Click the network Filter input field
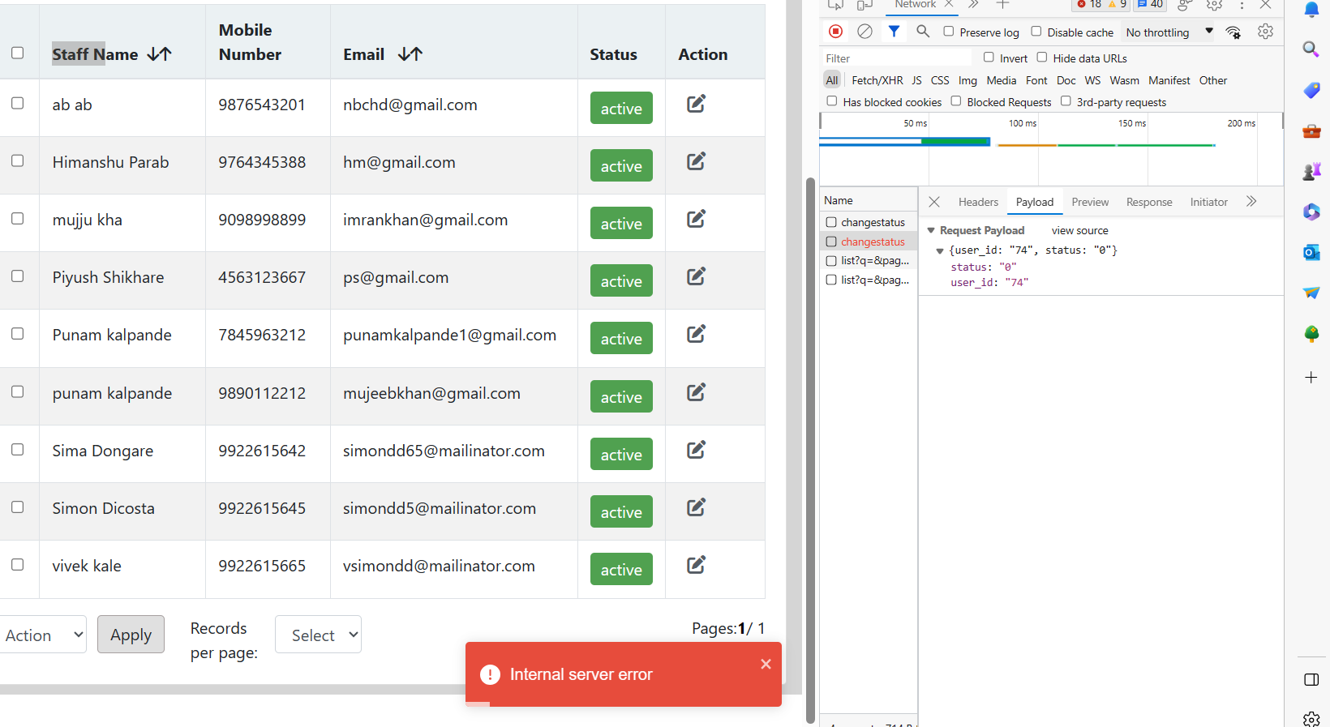The image size is (1330, 727). pos(896,58)
